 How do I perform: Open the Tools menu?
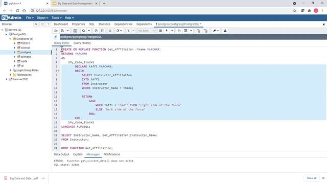[57, 18]
